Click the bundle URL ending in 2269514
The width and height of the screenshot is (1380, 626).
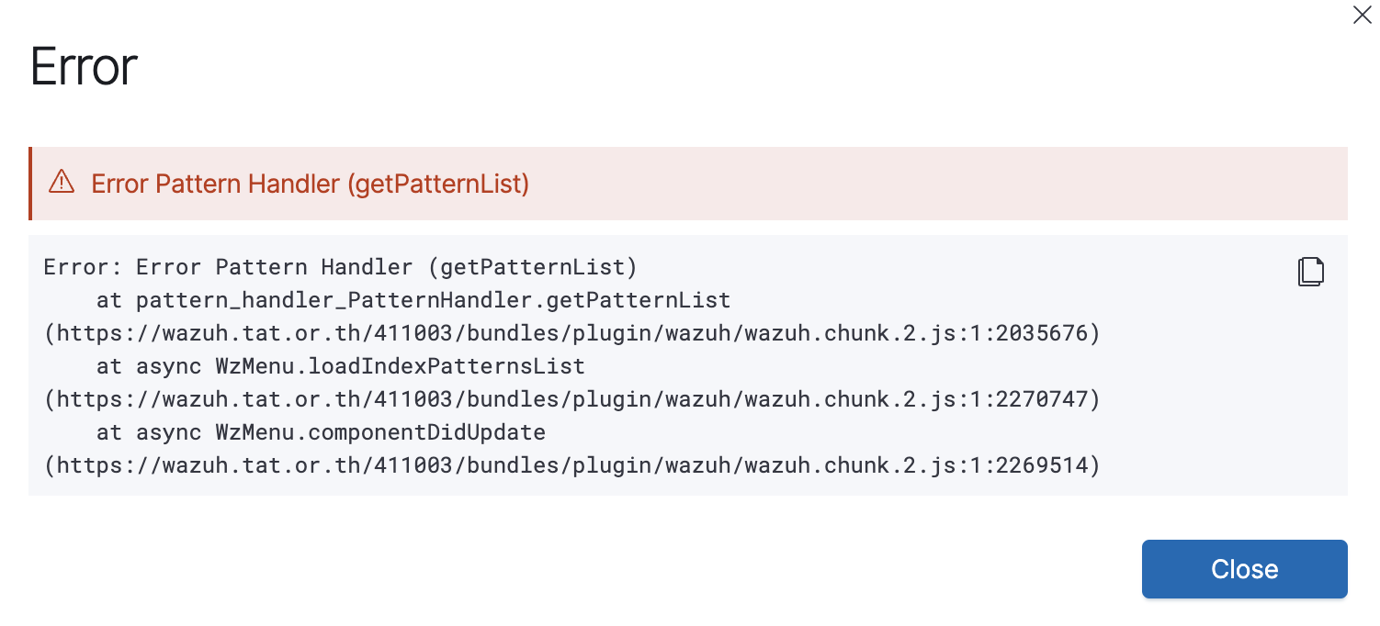pos(571,465)
